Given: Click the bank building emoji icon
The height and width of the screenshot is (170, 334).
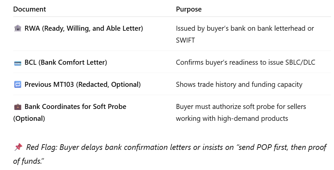Looking at the screenshot, I should [18, 28].
